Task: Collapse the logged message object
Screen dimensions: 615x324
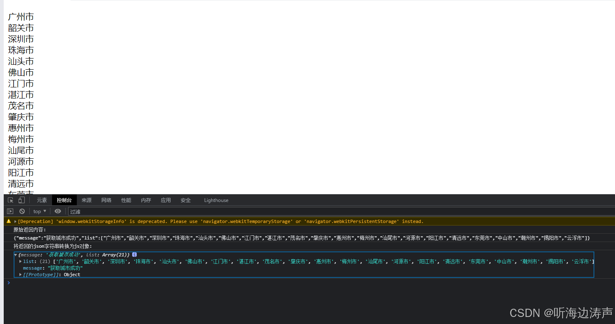Action: (x=16, y=255)
